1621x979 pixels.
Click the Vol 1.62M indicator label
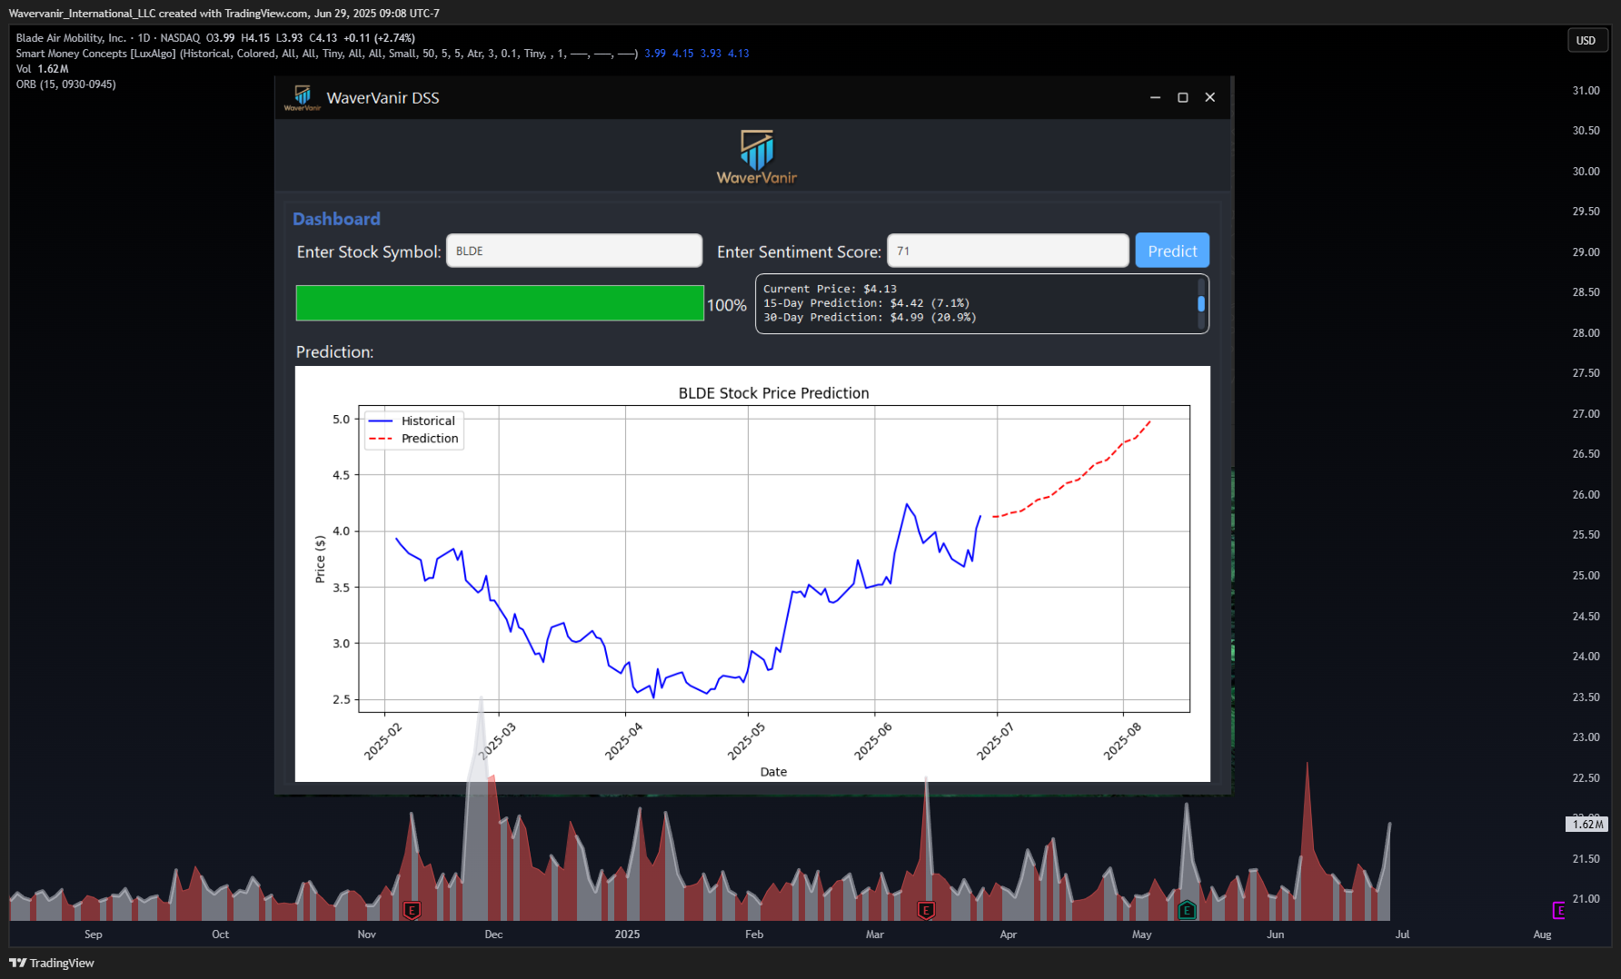click(x=42, y=69)
